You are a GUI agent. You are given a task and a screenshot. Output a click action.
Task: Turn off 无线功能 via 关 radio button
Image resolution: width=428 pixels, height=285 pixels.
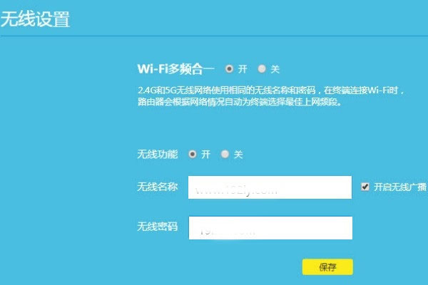[225, 155]
